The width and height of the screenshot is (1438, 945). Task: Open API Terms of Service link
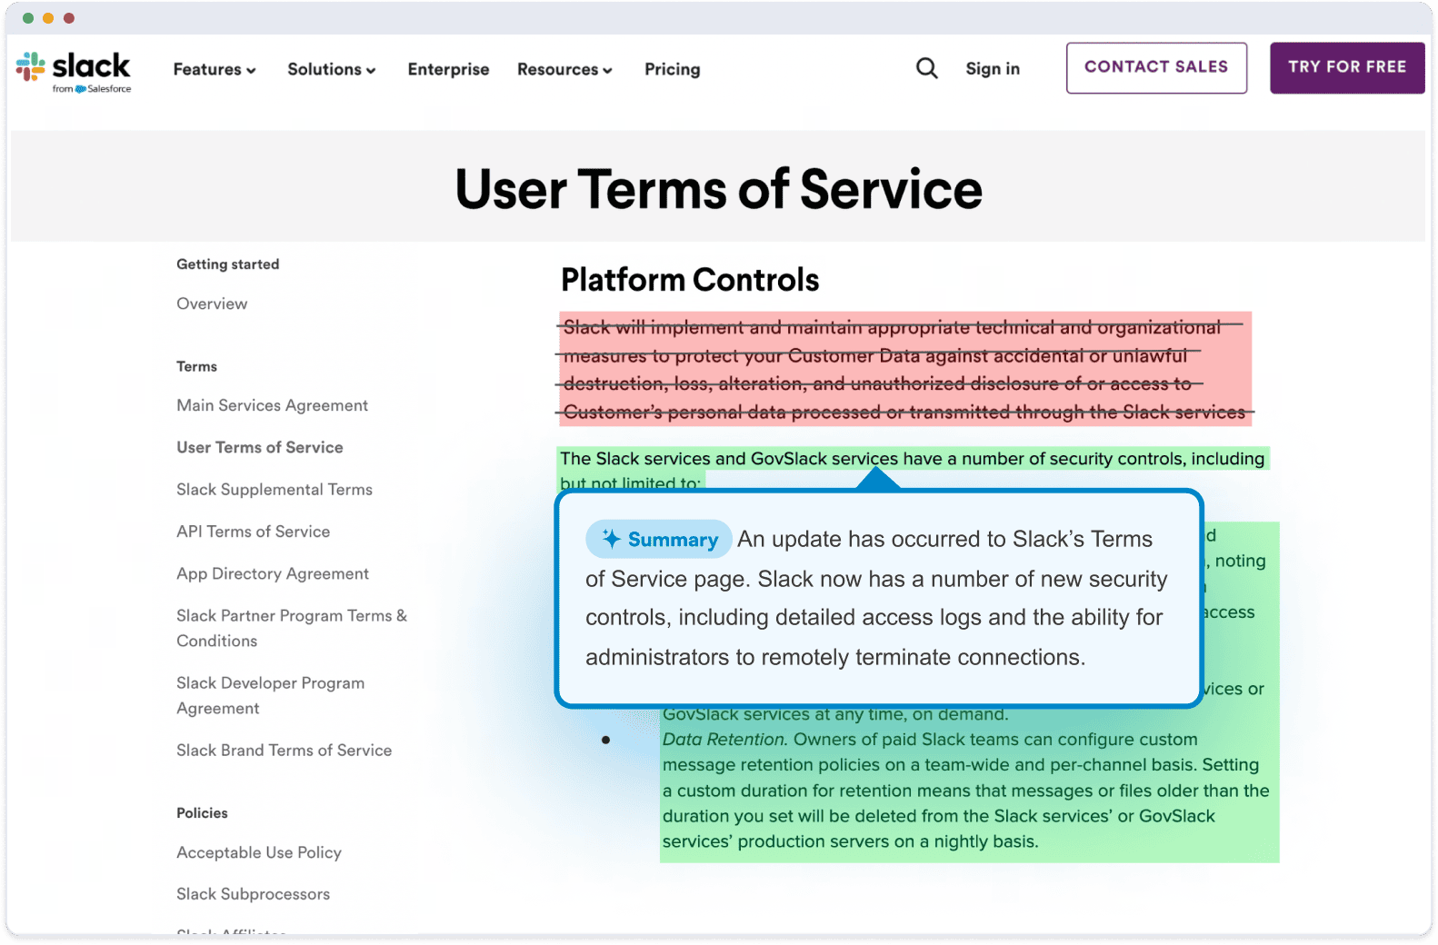point(254,532)
